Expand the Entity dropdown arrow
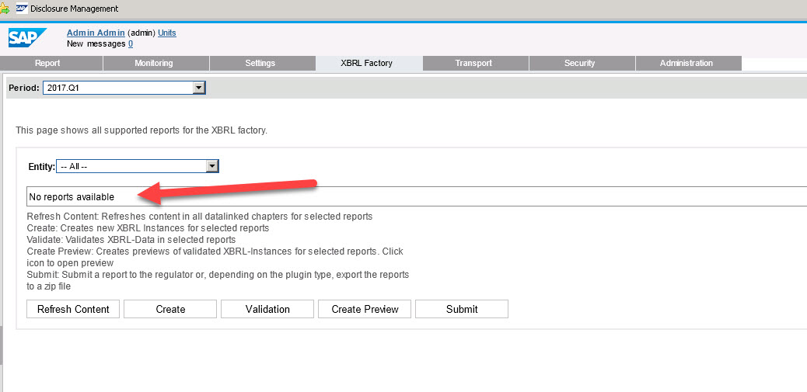This screenshot has height=392, width=807. point(212,166)
